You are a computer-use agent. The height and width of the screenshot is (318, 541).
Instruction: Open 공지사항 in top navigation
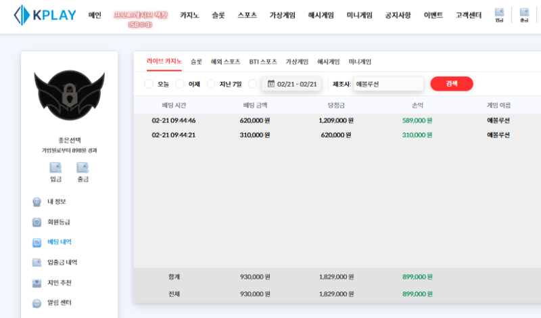[x=398, y=15]
